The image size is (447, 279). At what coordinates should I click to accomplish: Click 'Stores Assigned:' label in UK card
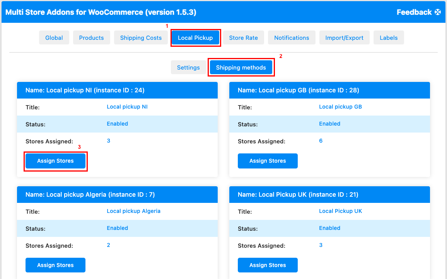click(x=261, y=246)
